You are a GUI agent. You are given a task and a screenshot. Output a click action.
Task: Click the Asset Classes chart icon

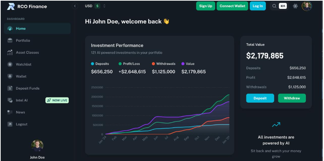coord(10,53)
